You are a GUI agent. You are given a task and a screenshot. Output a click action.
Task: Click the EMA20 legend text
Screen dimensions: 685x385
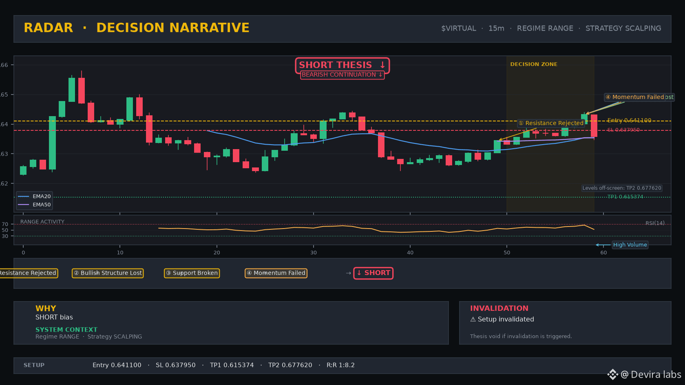point(42,196)
